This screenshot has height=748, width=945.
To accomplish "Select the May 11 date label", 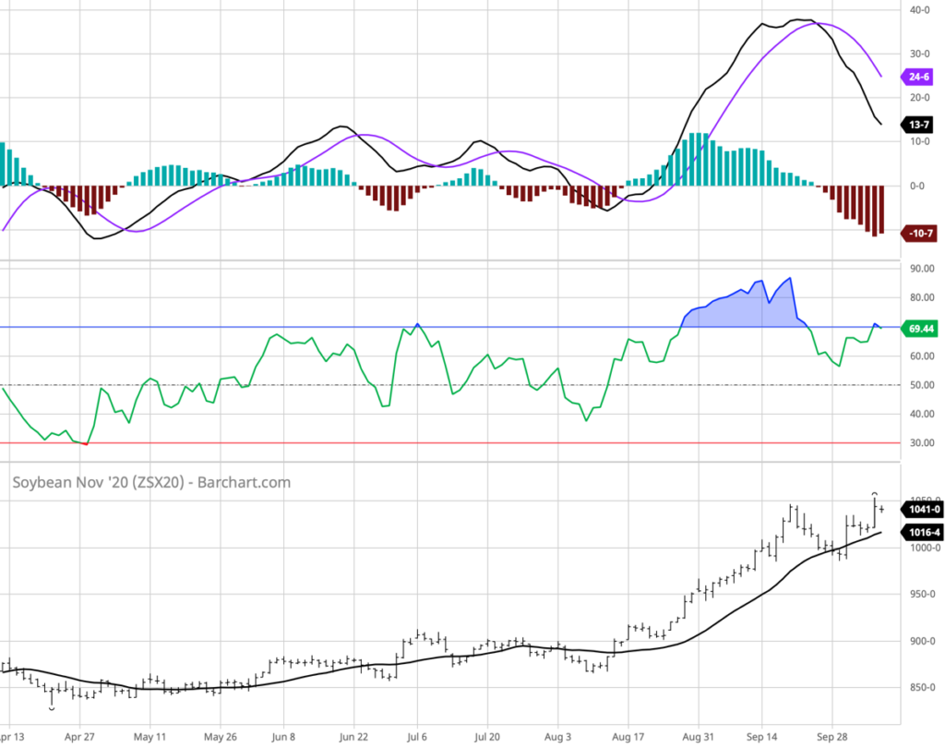I will [149, 738].
